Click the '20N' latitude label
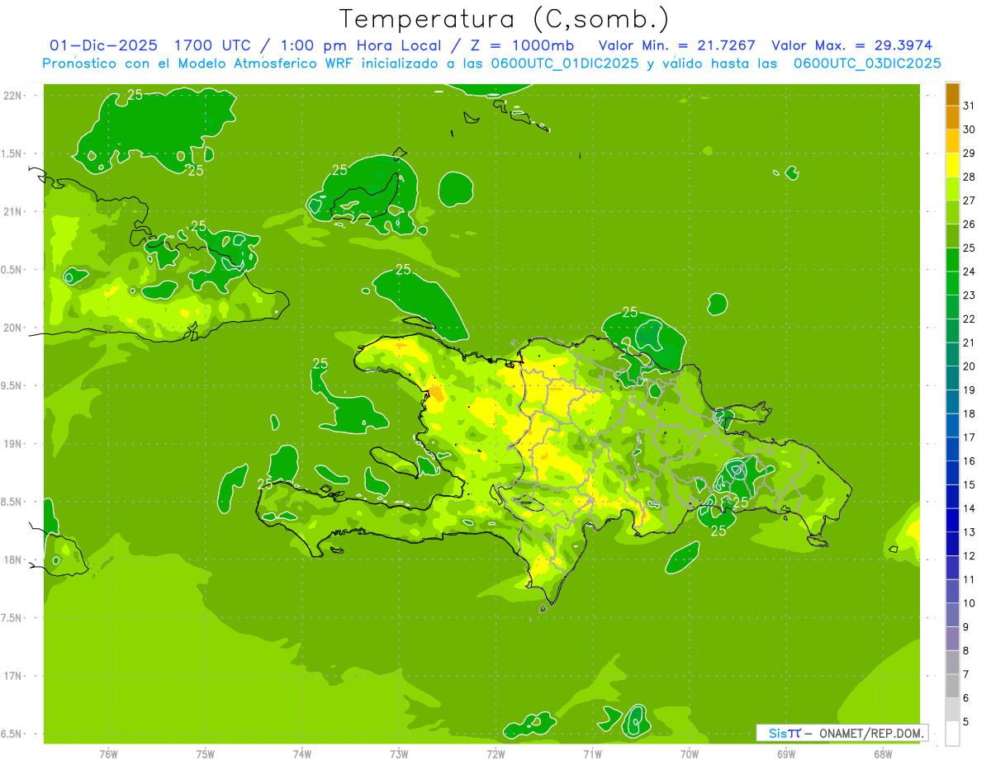Screen dimensions: 991x765 tap(13, 328)
